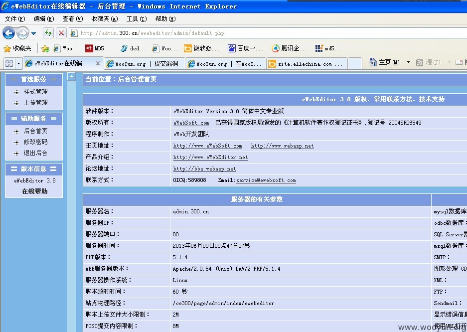467x332 pixels.
Task: Click the 60 秒 script timeout value
Action: tap(180, 292)
